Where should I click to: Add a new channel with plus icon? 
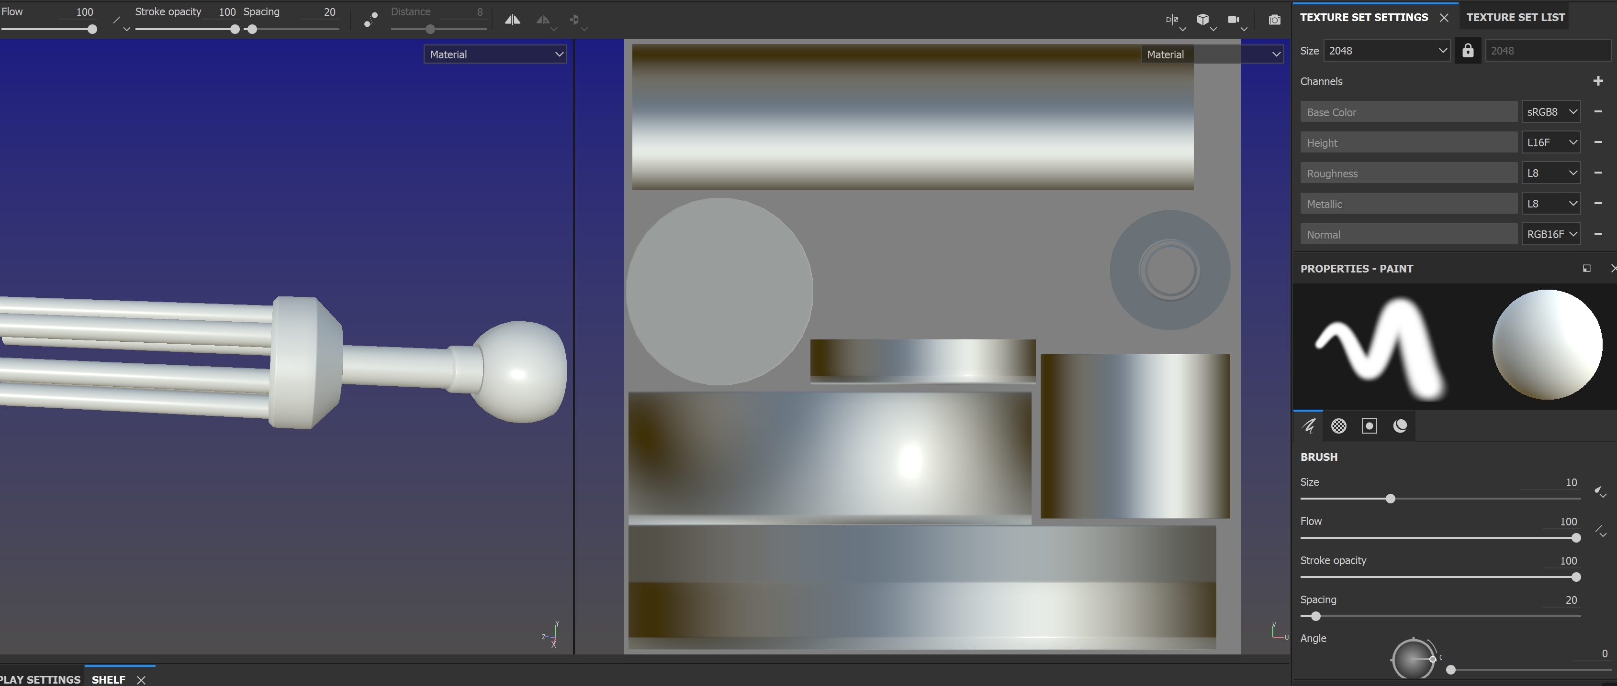coord(1598,81)
